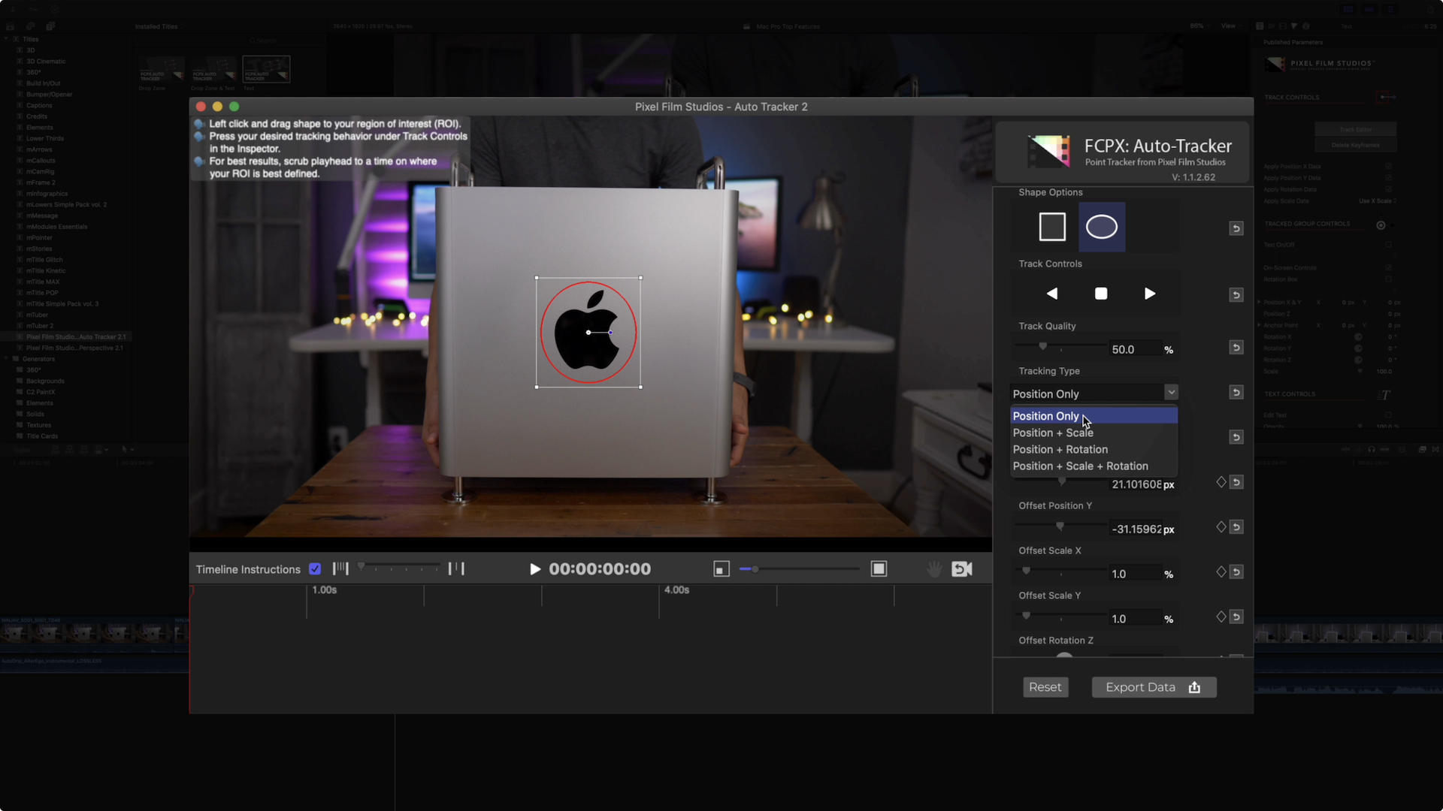This screenshot has width=1443, height=811.
Task: Select the hand pan tool
Action: [933, 569]
